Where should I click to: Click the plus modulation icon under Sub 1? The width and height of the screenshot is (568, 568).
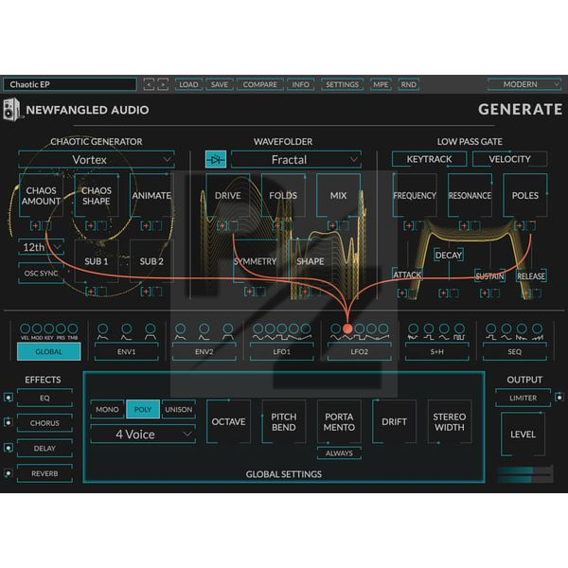tap(91, 292)
